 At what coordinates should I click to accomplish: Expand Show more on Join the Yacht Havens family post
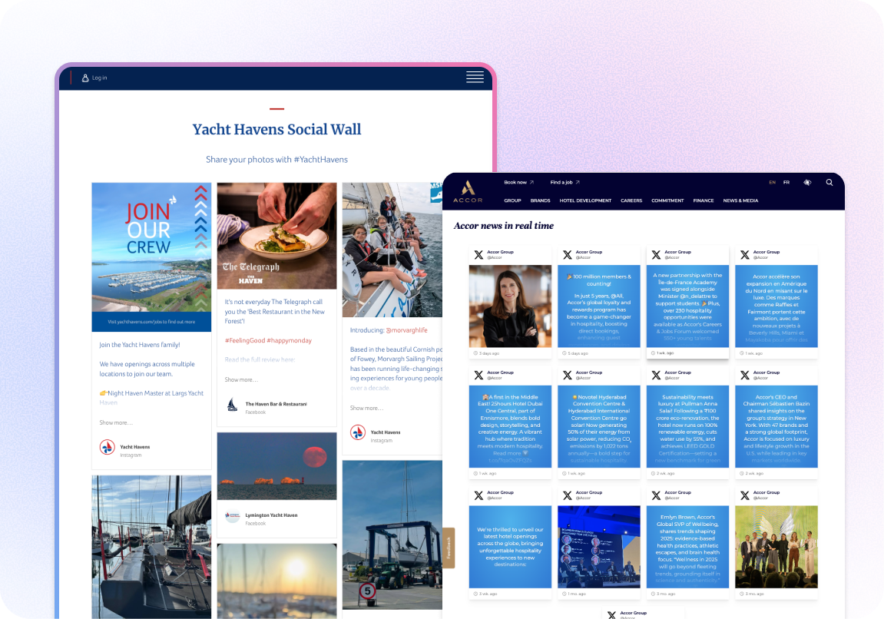click(116, 422)
